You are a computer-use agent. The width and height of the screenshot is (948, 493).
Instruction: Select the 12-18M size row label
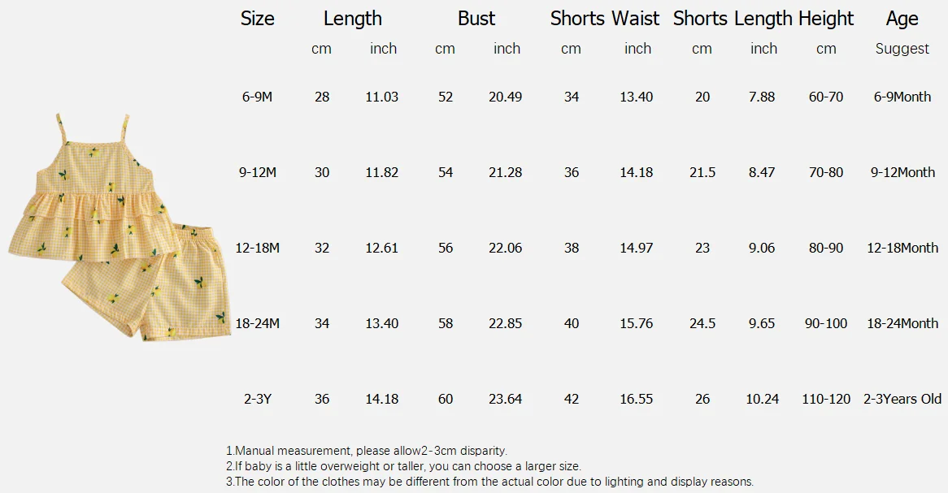[257, 248]
